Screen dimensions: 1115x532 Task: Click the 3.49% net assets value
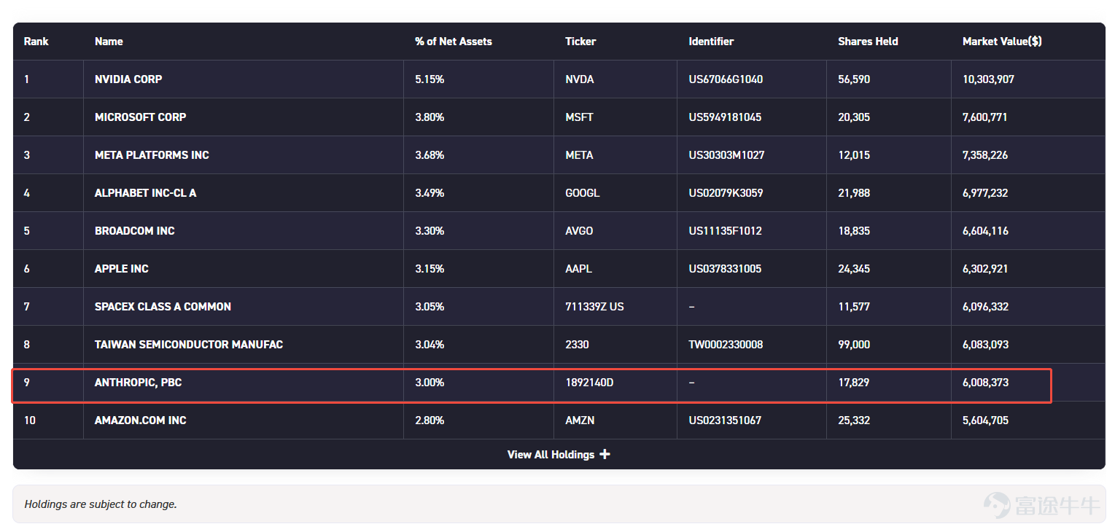coord(430,192)
